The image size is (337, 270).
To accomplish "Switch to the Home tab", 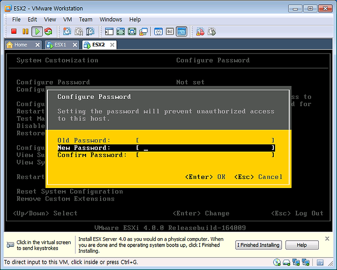I will point(21,45).
